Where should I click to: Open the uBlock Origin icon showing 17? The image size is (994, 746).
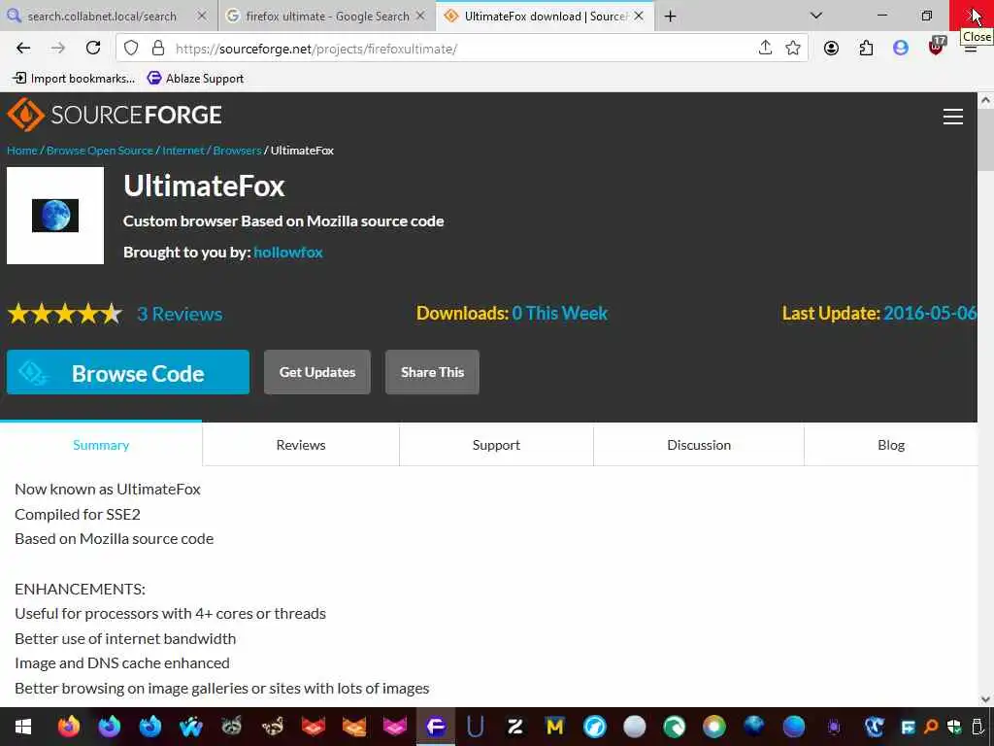tap(937, 47)
